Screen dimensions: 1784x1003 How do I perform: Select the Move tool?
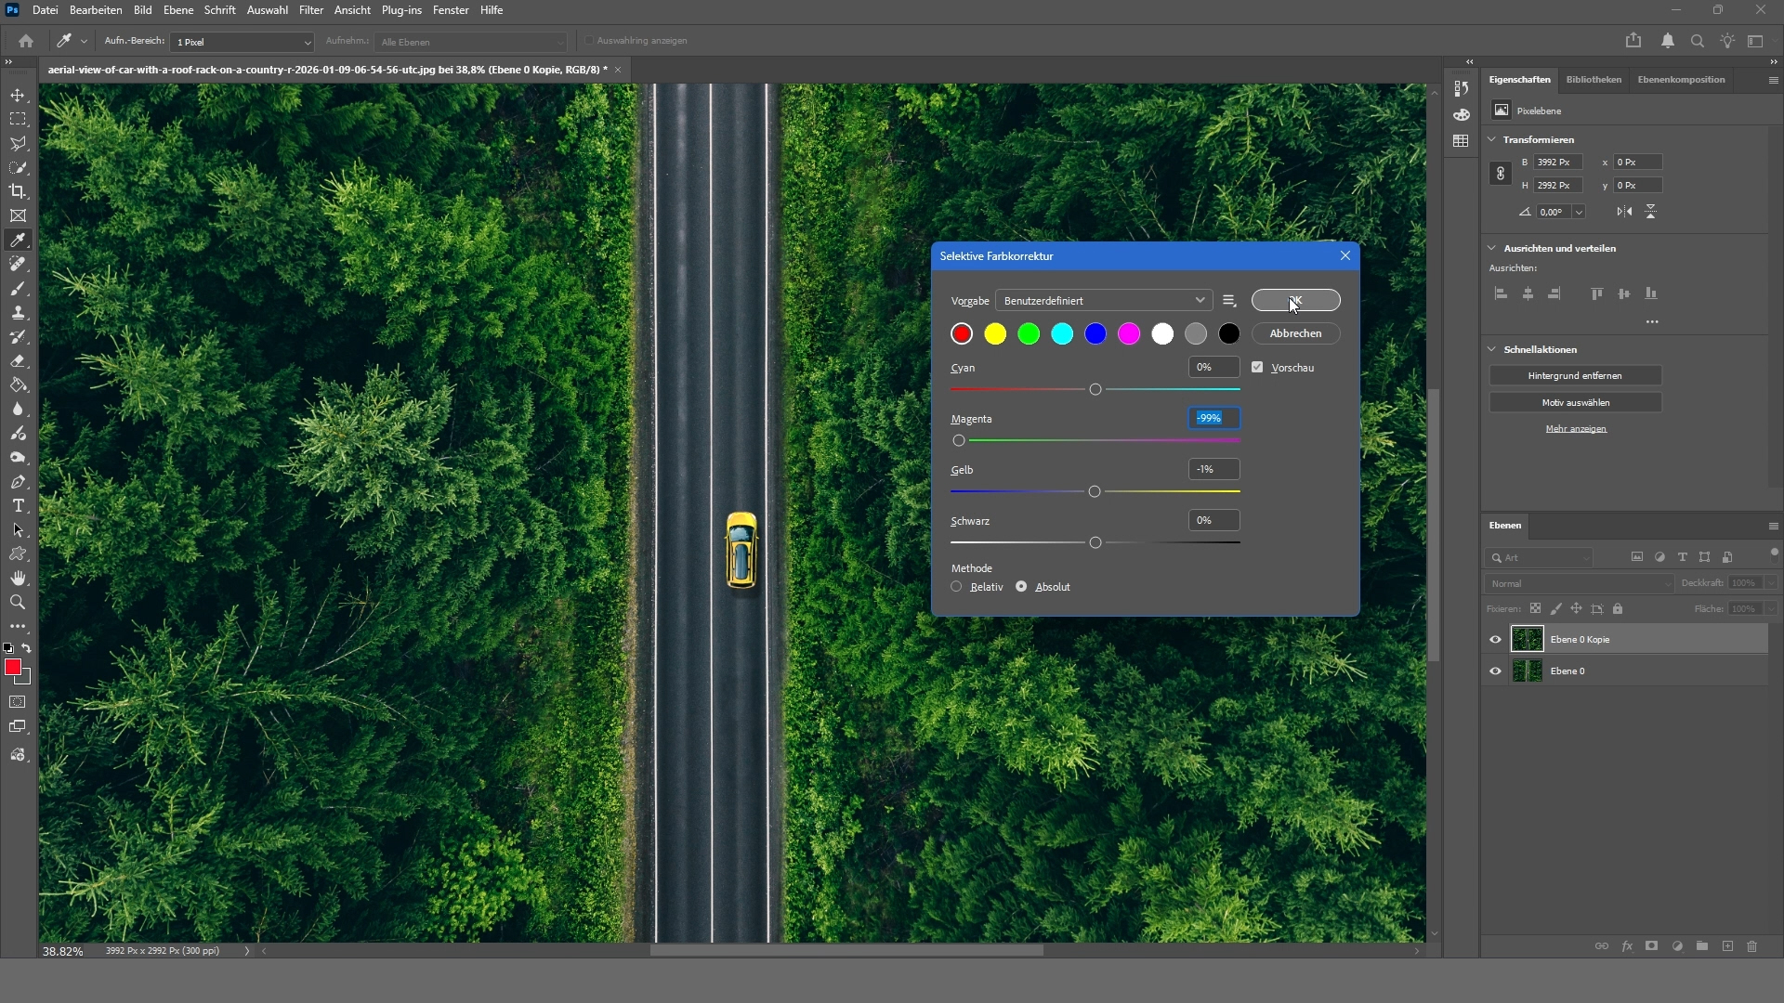coord(18,96)
